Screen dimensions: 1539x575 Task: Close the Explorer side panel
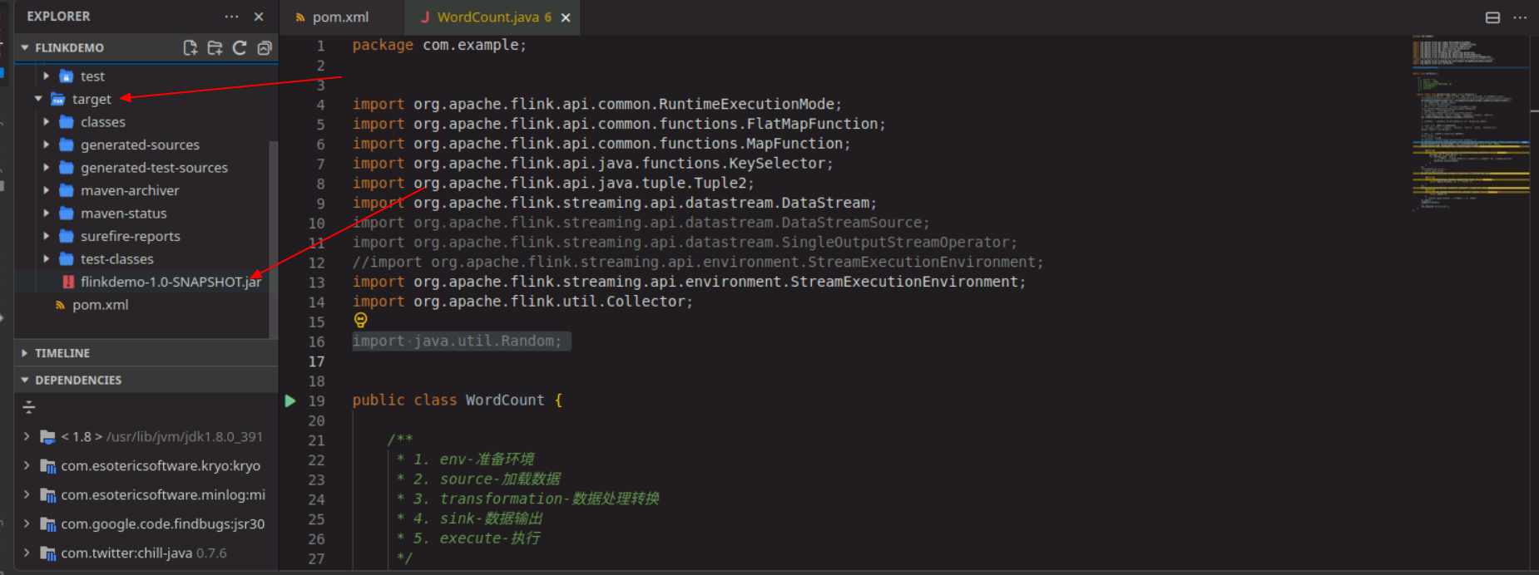259,17
